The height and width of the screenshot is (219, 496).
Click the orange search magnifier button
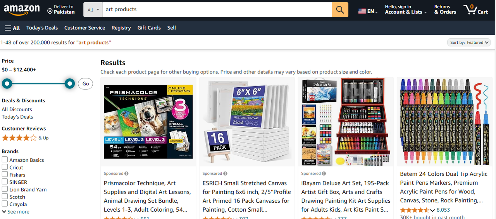tap(340, 10)
